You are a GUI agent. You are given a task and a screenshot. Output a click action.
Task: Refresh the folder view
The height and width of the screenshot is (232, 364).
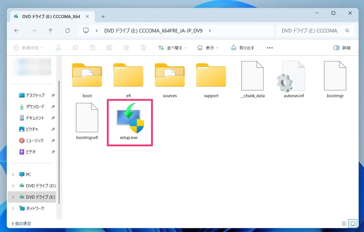[x=68, y=31]
